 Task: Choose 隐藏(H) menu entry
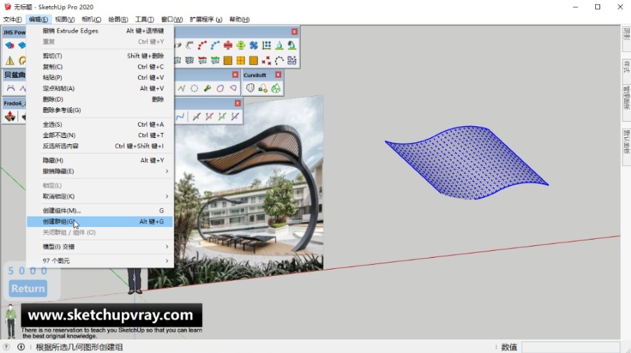click(100, 160)
